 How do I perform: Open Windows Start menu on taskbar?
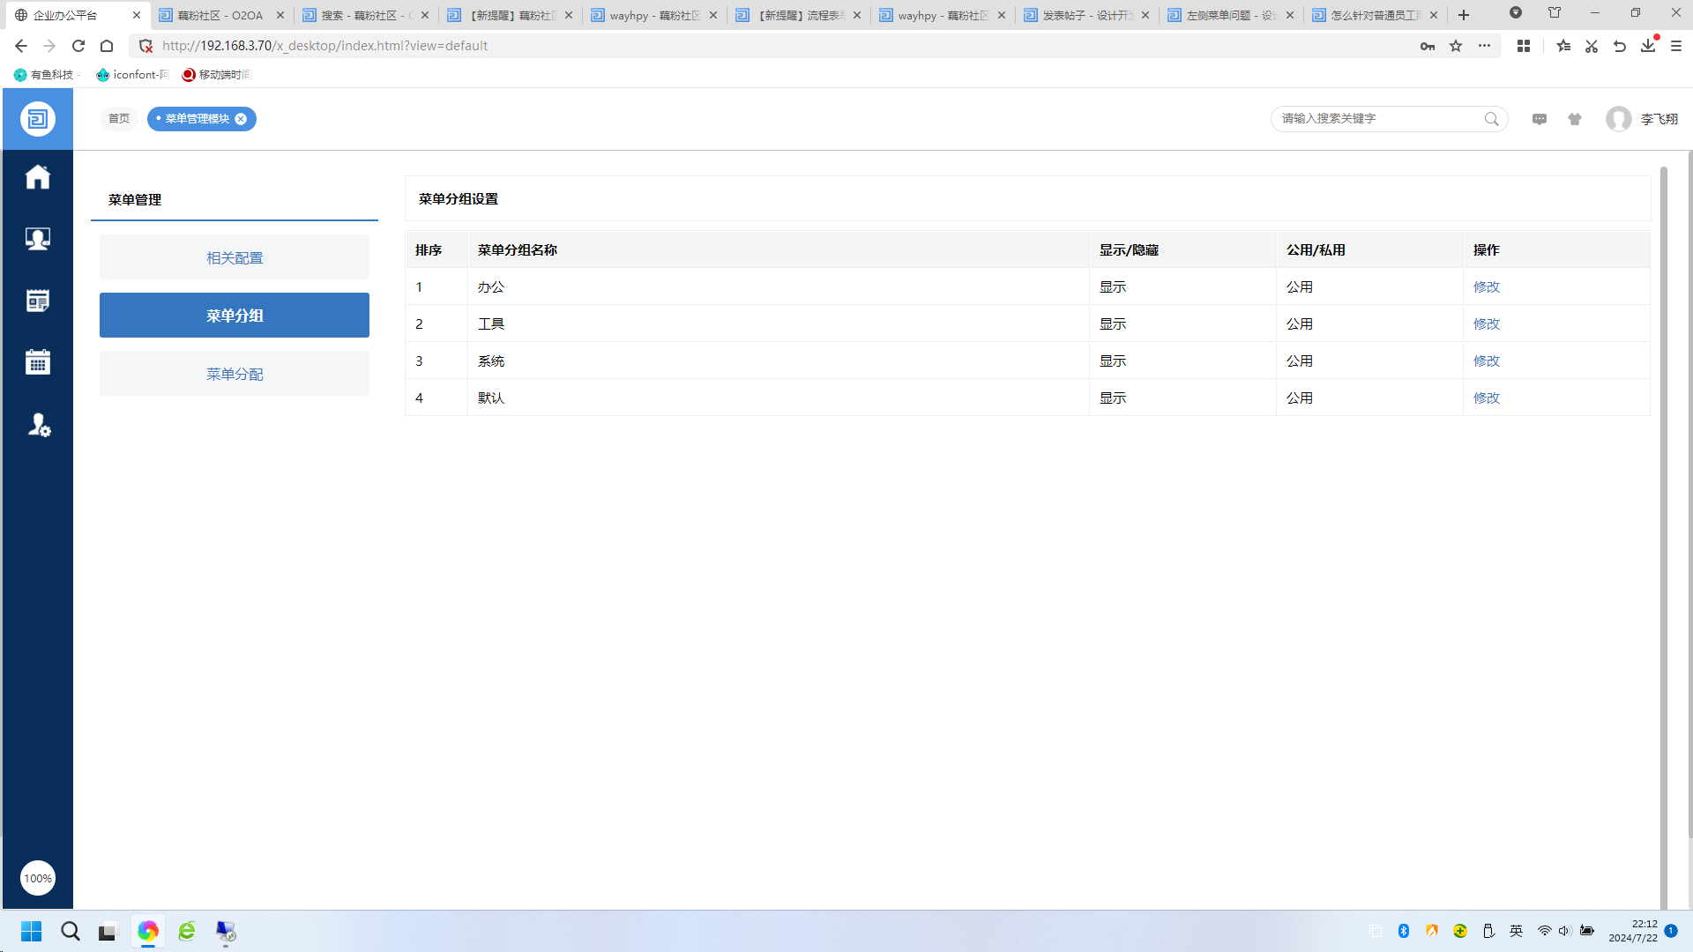(31, 931)
